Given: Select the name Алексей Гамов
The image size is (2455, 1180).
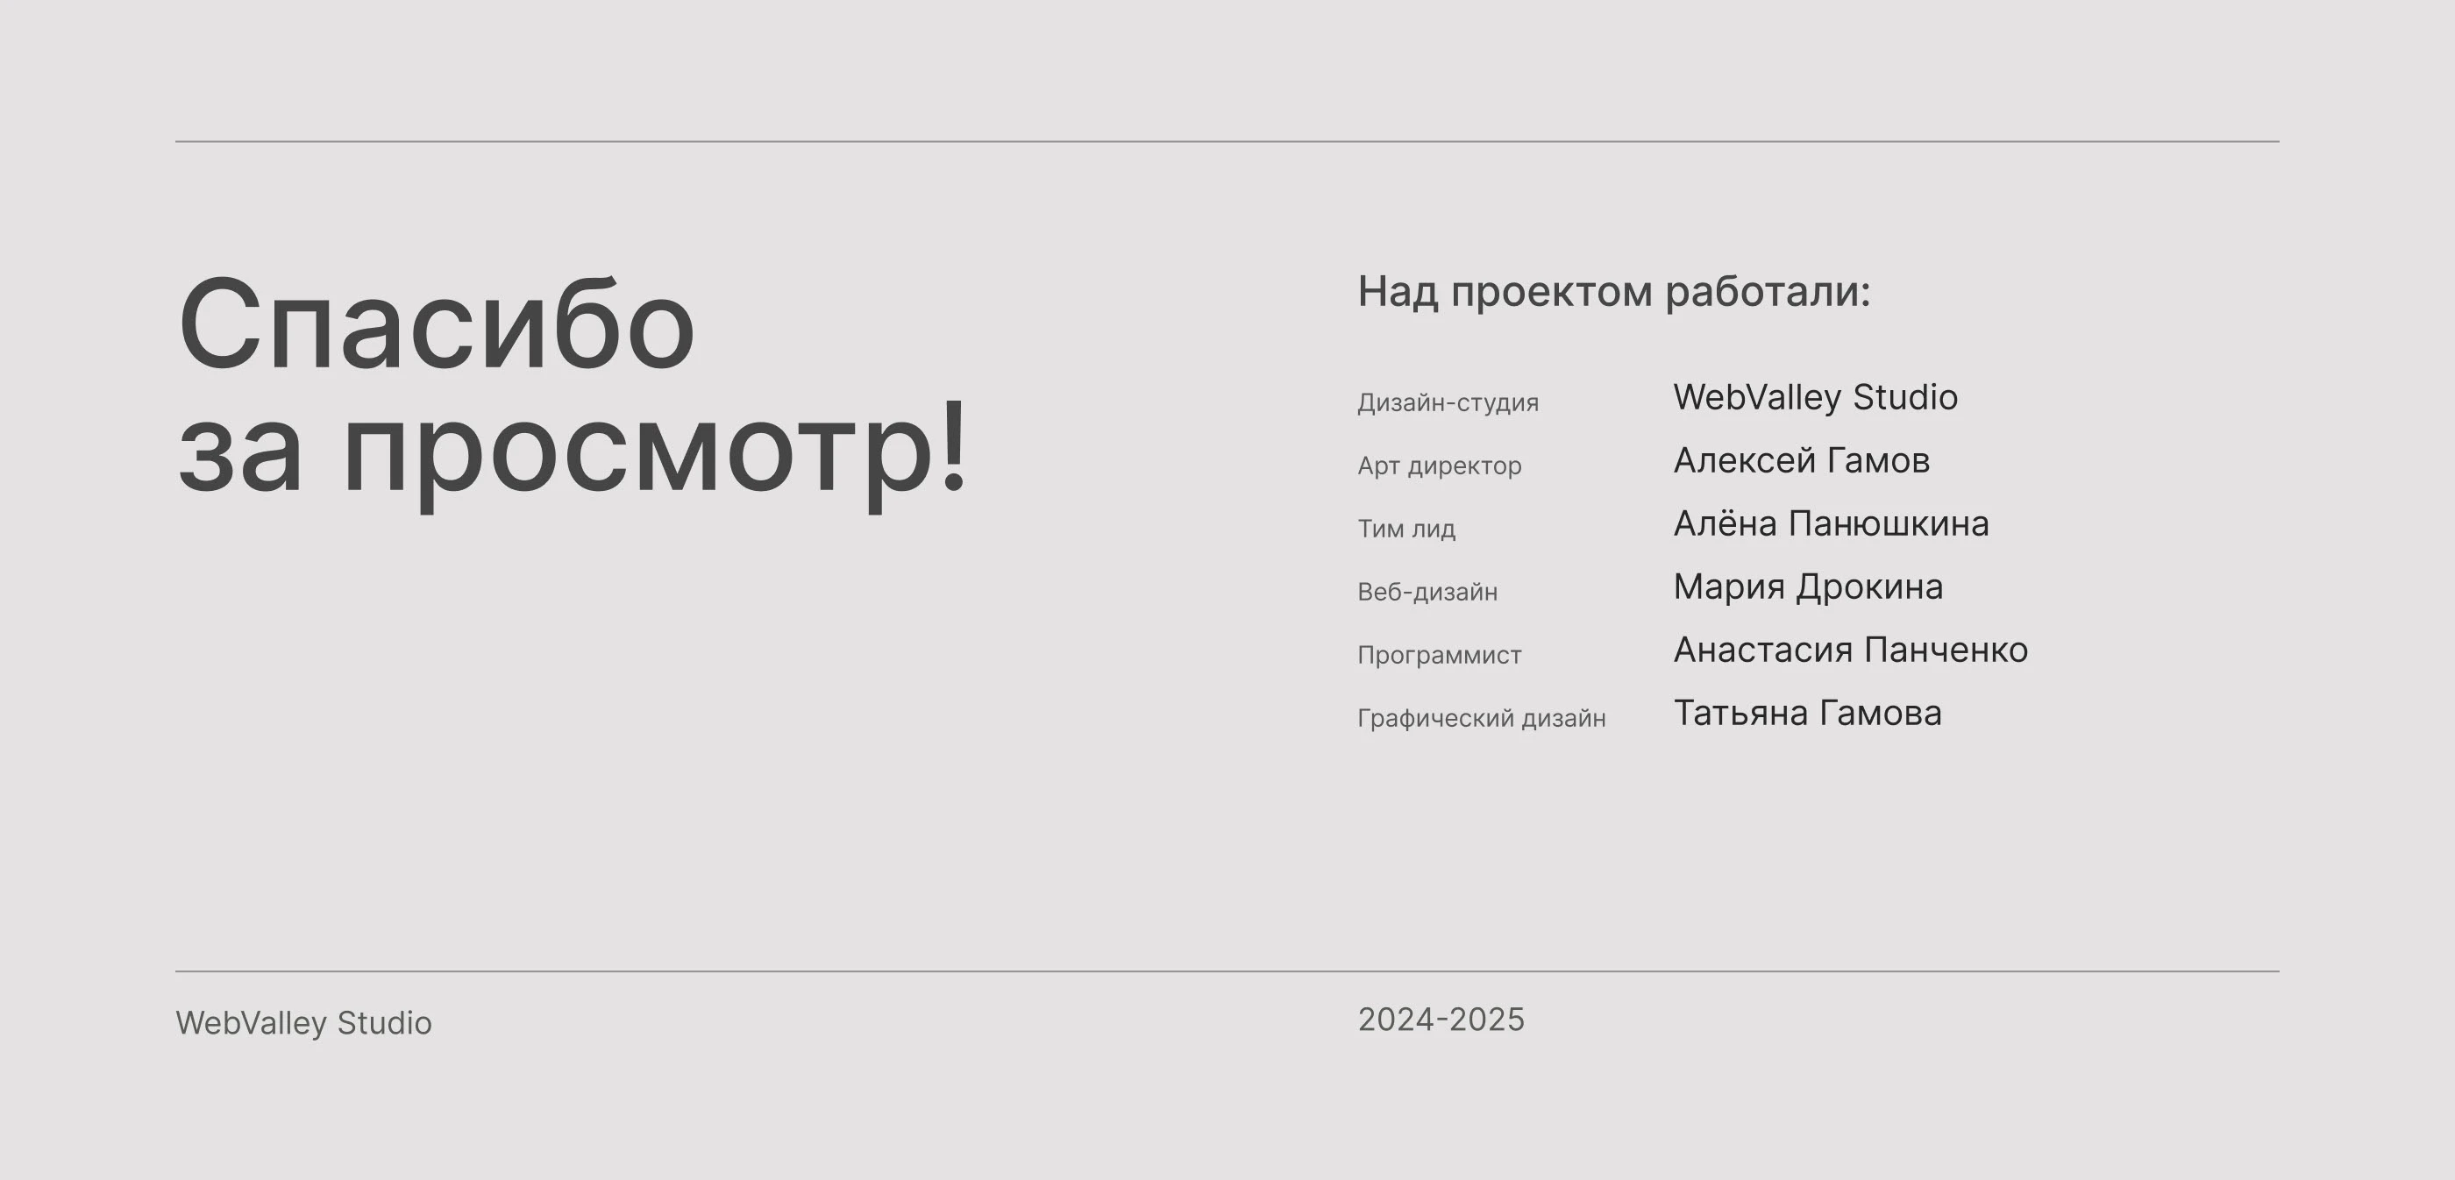Looking at the screenshot, I should (x=1801, y=460).
